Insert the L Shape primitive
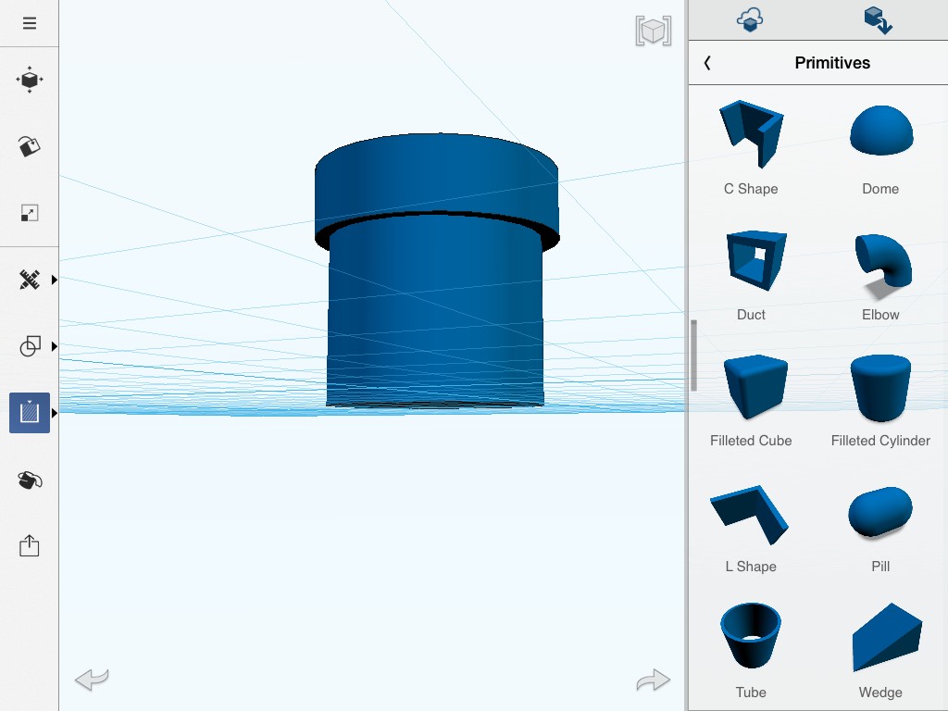The image size is (948, 711). [750, 515]
